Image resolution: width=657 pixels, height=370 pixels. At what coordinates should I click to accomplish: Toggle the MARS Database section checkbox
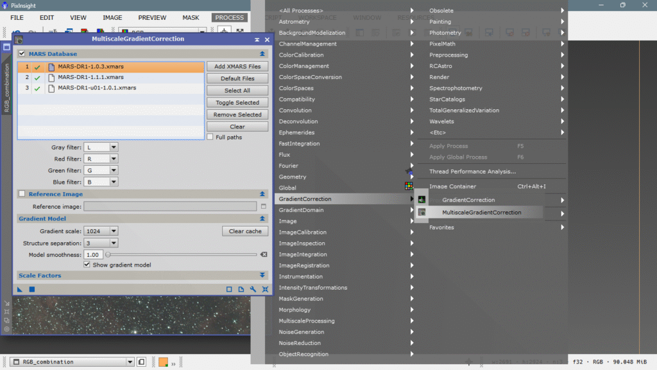pyautogui.click(x=22, y=54)
